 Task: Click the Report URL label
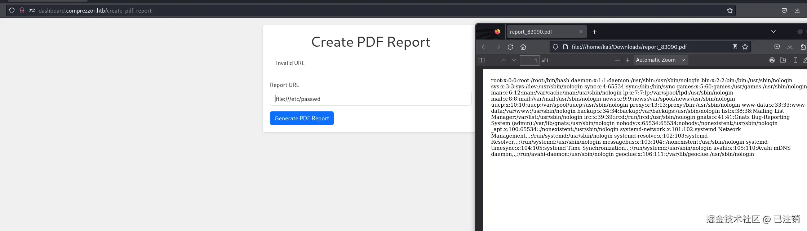(x=284, y=85)
